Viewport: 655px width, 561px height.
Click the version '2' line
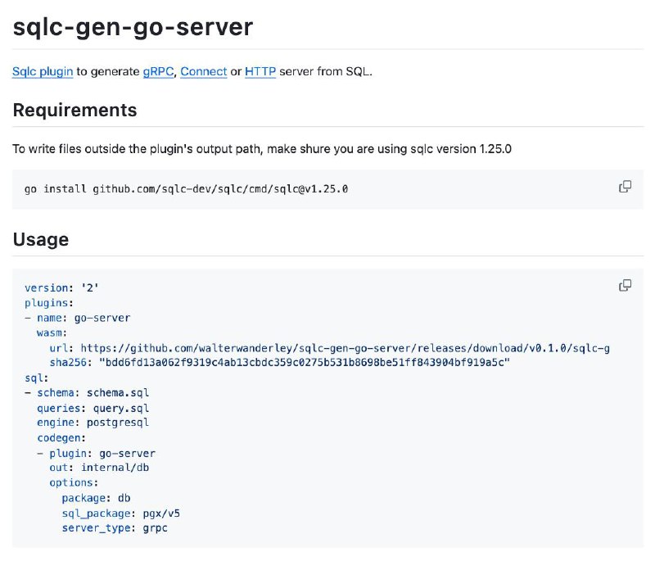coord(61,287)
